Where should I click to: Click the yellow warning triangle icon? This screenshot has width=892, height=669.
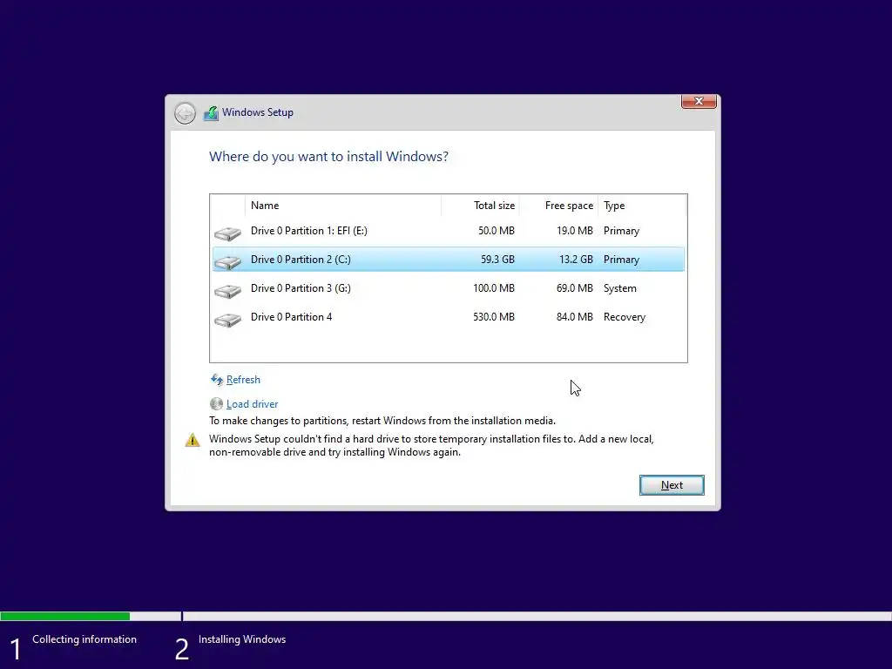[193, 440]
